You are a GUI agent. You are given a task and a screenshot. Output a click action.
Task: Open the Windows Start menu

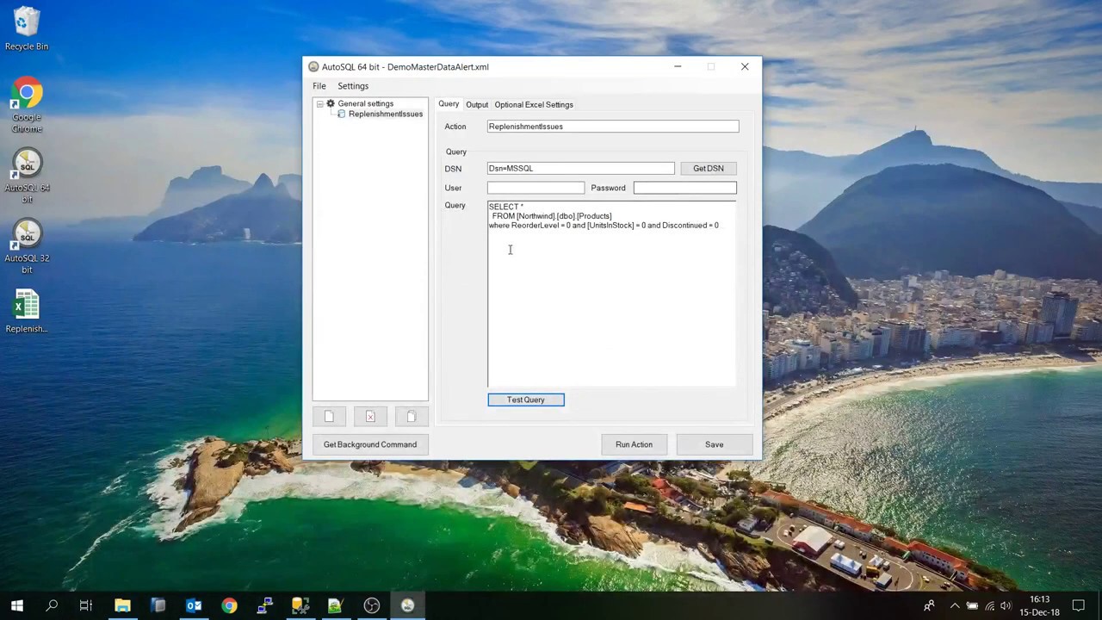(16, 605)
